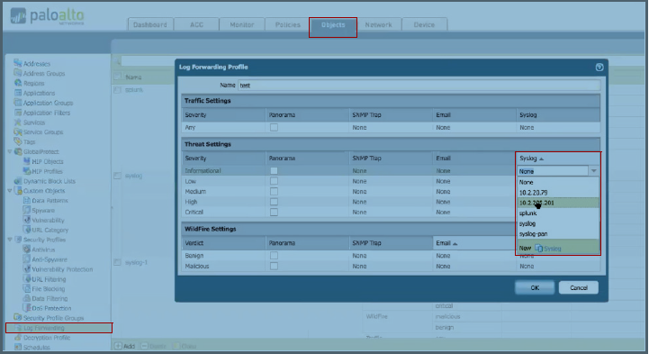The height and width of the screenshot is (354, 649).
Task: Switch to the Monitor tab
Action: tap(242, 24)
